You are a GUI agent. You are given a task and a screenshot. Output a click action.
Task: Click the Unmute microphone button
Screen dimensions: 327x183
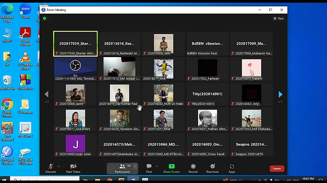(x=51, y=168)
